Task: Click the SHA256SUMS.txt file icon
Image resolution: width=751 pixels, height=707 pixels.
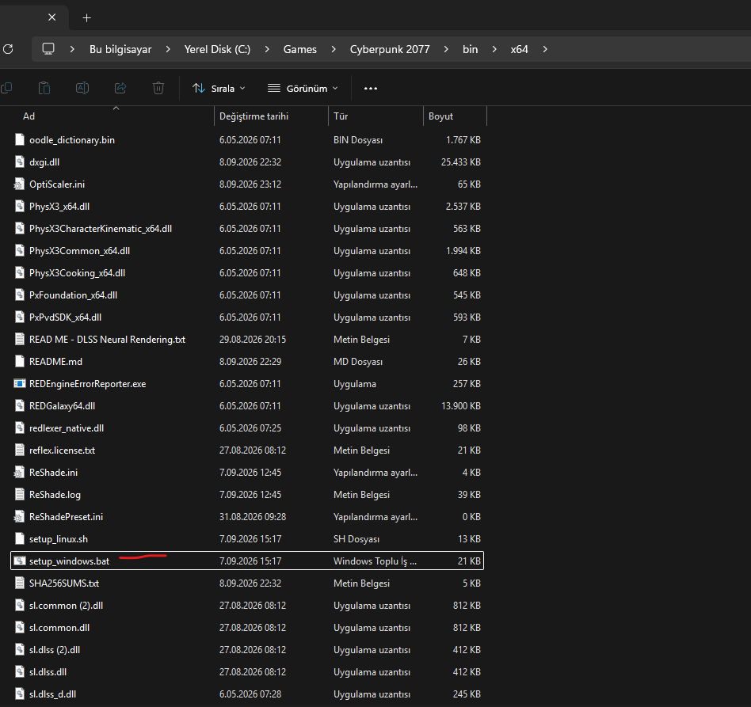Action: [x=20, y=583]
